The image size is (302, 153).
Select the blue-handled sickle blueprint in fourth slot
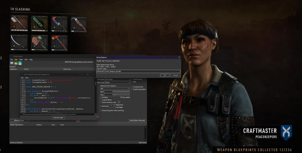[x=79, y=24]
